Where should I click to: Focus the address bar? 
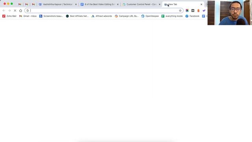104,11
